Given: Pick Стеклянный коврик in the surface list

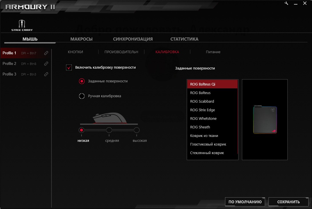Looking at the screenshot, I should [x=207, y=153].
